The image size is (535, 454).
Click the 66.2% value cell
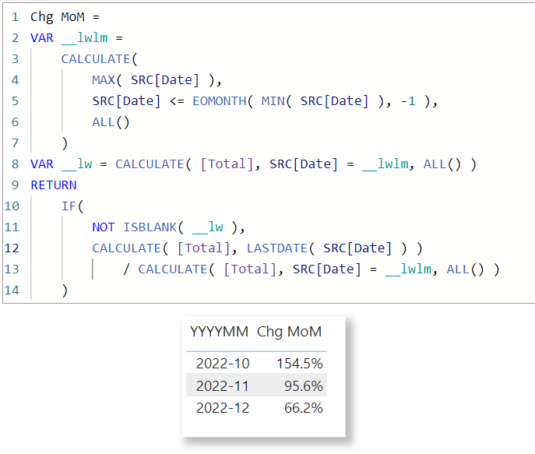point(304,408)
